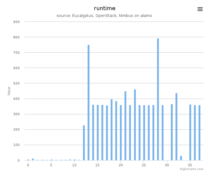
Task: Select the bar at x=20
Action: pos(121,133)
